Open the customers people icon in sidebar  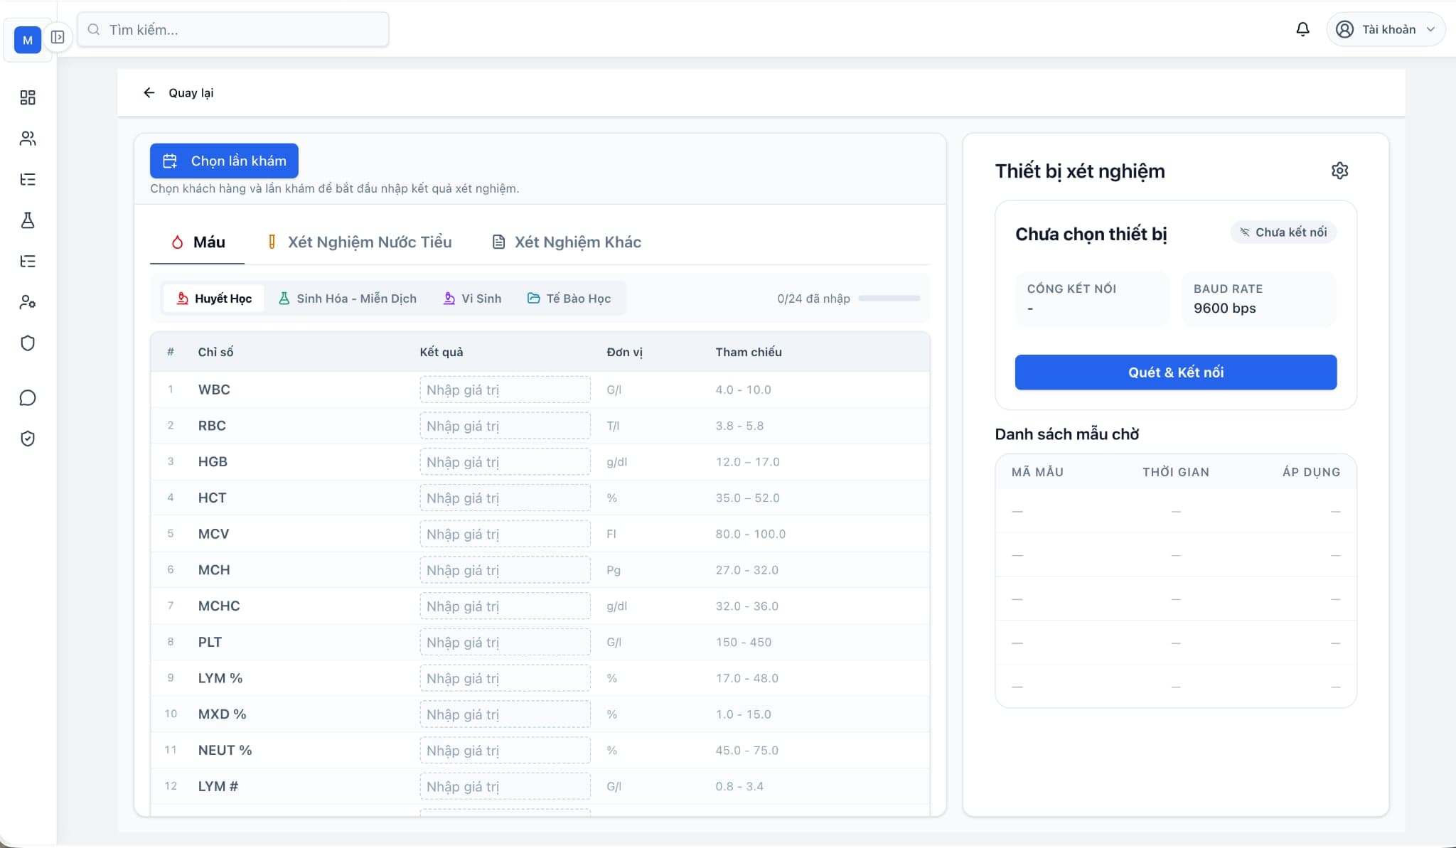[x=28, y=139]
